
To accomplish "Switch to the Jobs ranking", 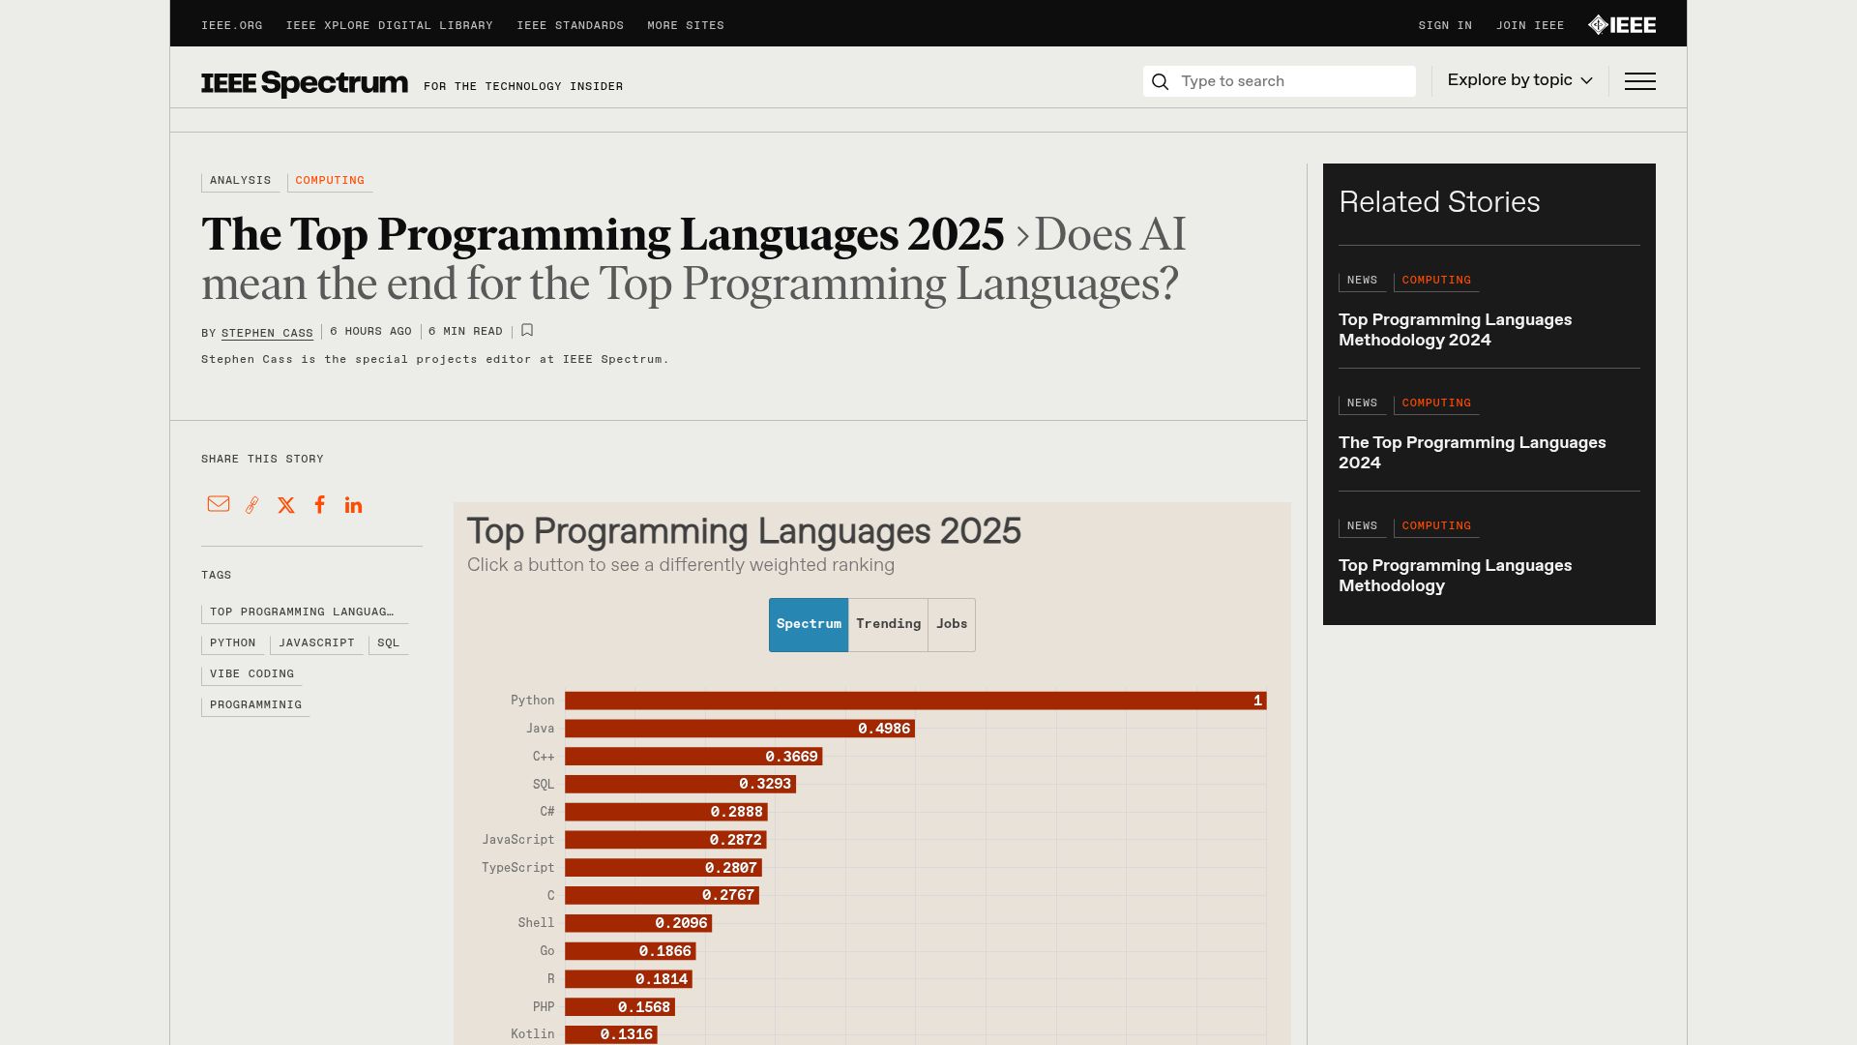I will (952, 625).
